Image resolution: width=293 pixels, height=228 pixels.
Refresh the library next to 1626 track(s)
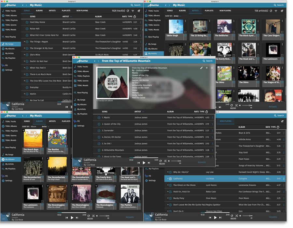(128, 11)
